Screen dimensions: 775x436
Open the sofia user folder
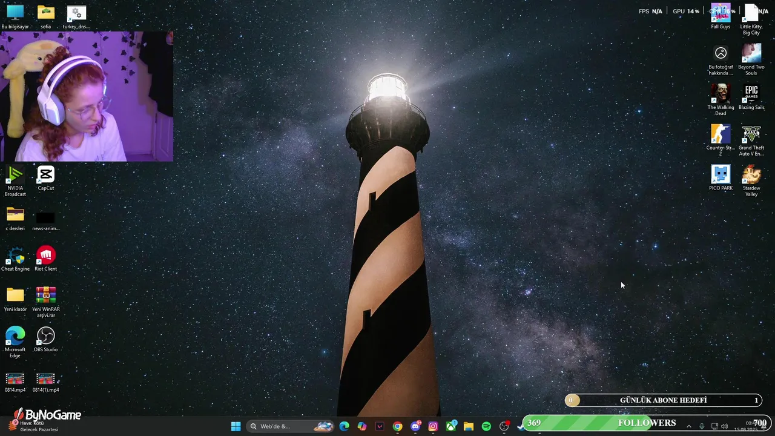click(46, 16)
